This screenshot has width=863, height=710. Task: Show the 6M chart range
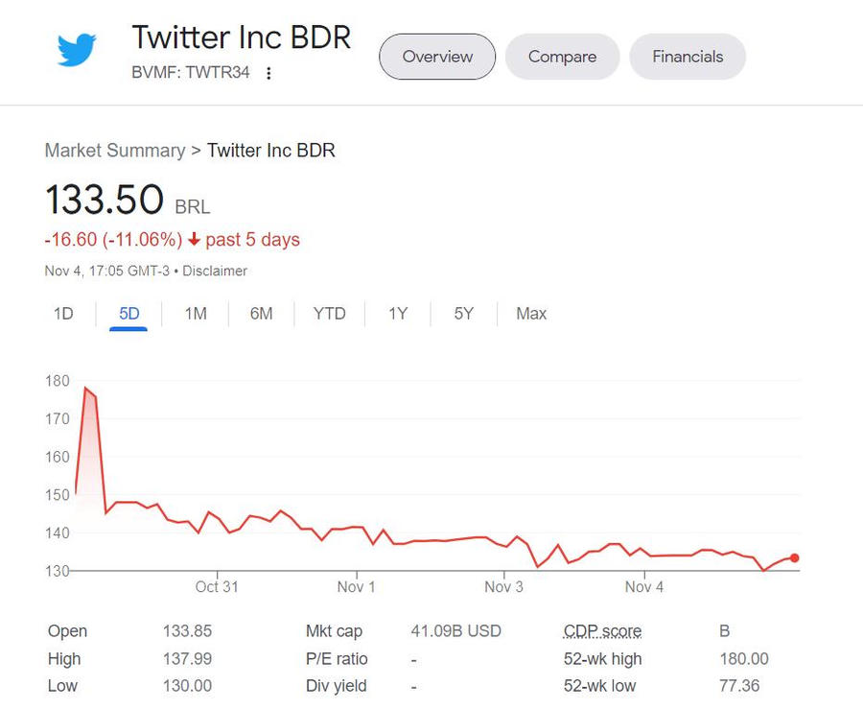tap(261, 314)
